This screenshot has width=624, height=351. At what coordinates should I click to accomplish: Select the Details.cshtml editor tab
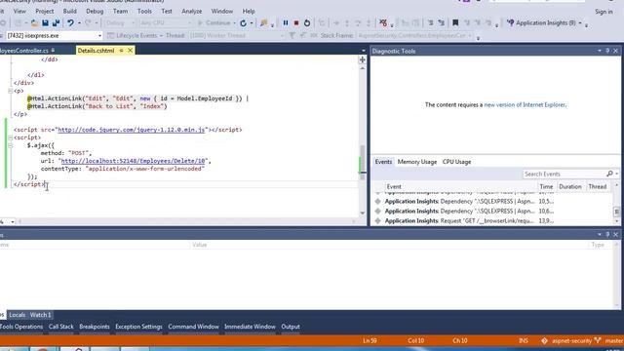[96, 51]
